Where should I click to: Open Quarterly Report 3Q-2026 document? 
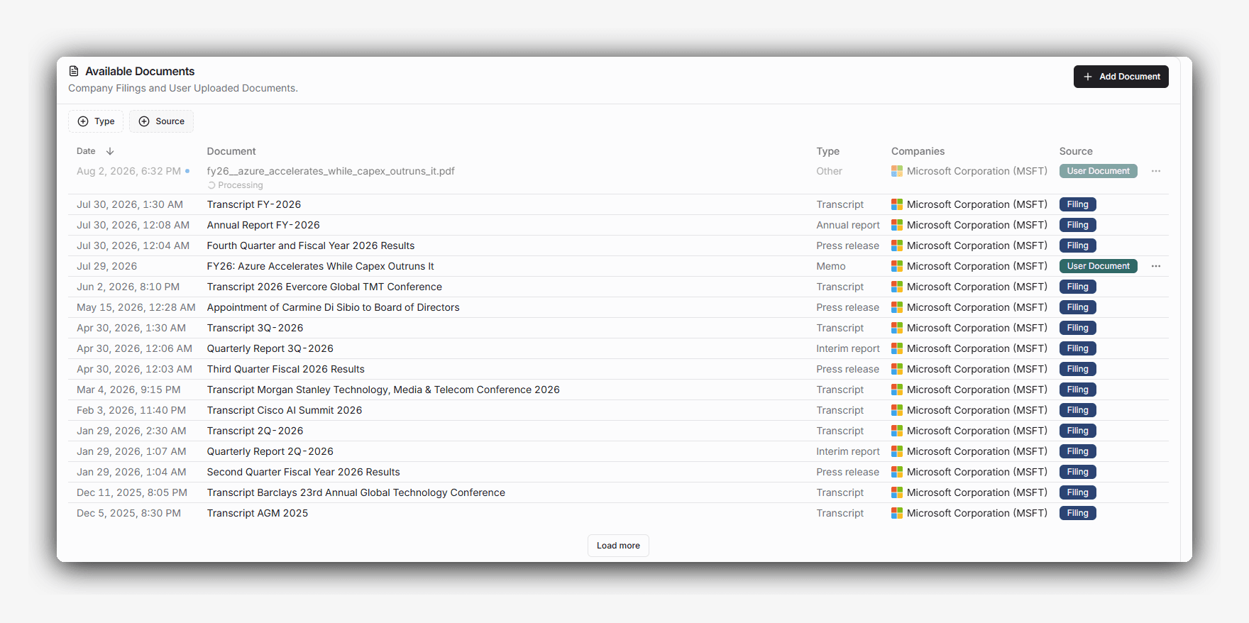pos(270,348)
